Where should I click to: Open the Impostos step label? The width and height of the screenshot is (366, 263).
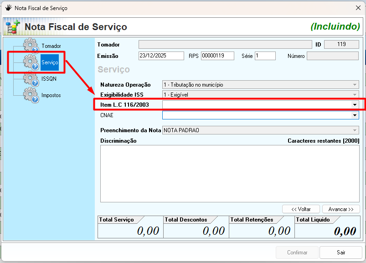[51, 95]
